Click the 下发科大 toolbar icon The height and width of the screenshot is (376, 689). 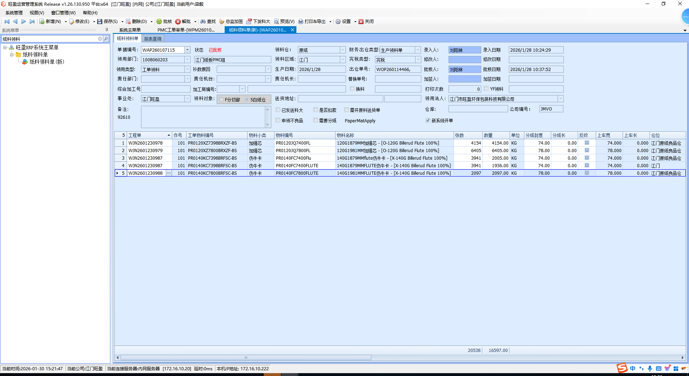249,22
